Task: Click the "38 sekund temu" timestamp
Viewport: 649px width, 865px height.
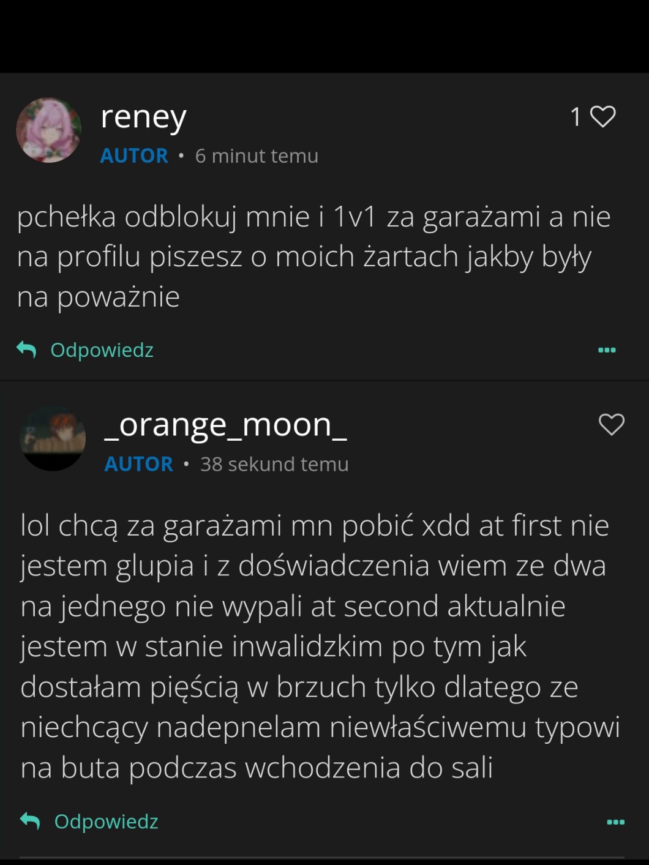Action: pyautogui.click(x=274, y=464)
